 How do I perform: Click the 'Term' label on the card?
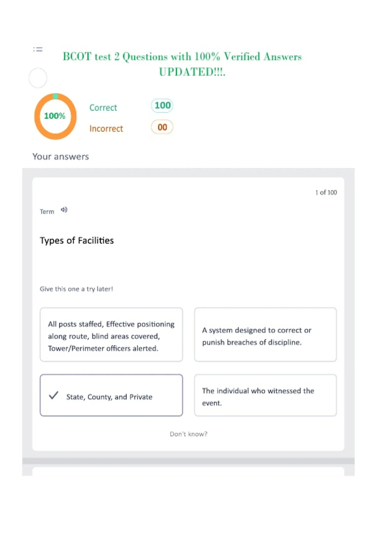tap(47, 212)
